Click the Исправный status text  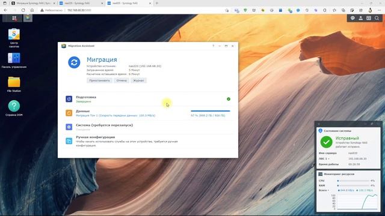[347, 138]
